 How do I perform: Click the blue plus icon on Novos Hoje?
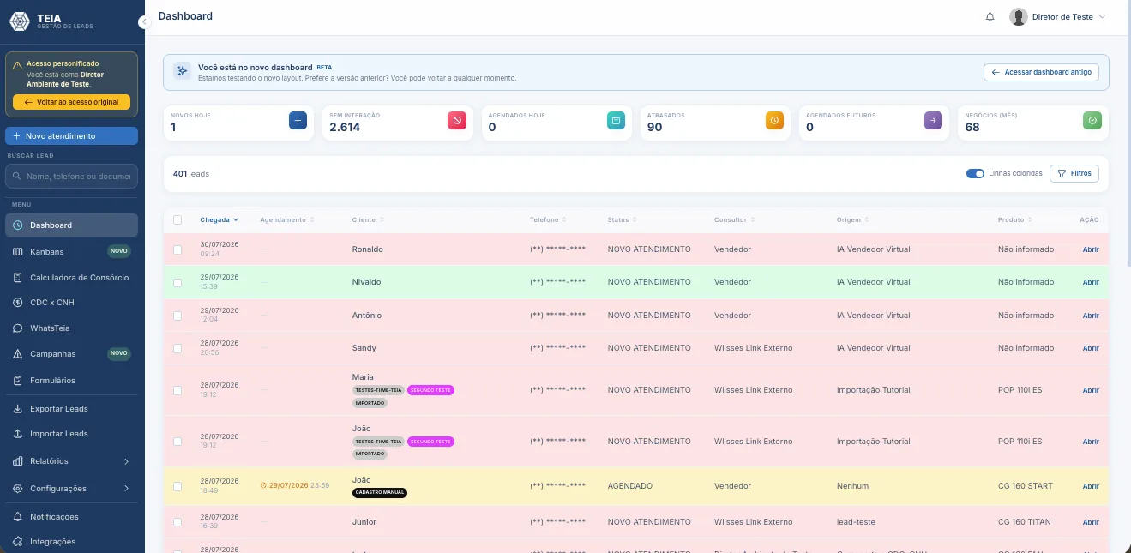click(x=298, y=121)
